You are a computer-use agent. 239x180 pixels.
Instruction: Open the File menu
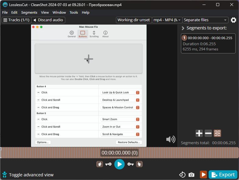(x=5, y=12)
